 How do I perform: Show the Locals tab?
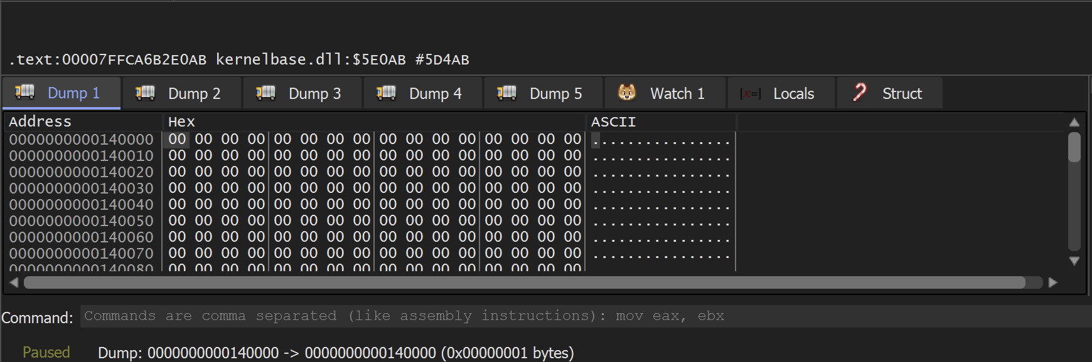point(781,93)
